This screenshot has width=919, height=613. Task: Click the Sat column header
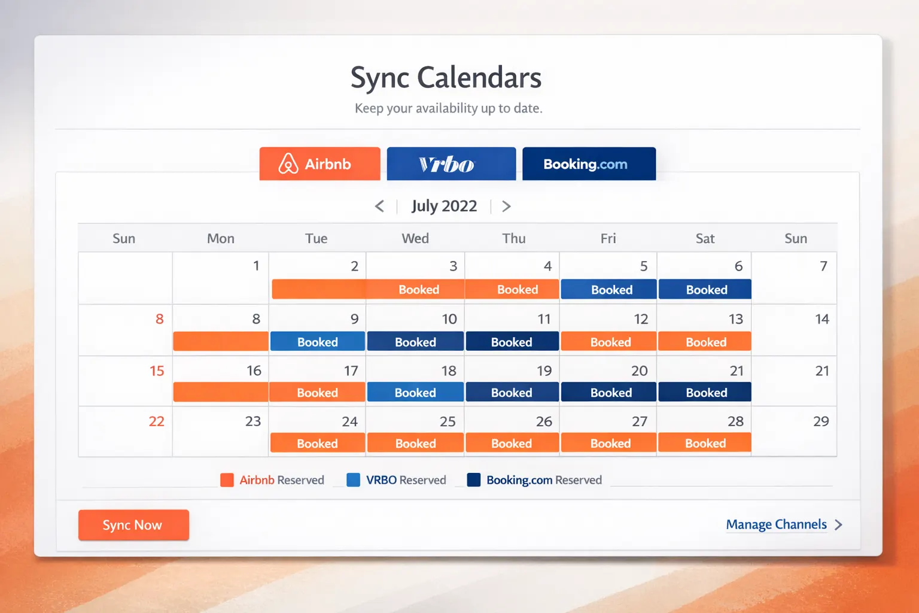click(705, 238)
